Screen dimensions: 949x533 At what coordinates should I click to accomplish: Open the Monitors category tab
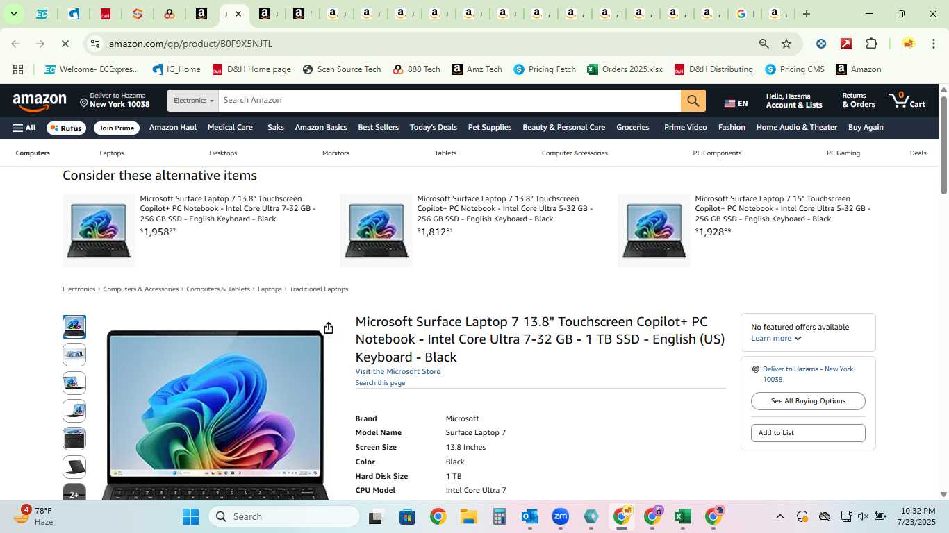click(336, 153)
